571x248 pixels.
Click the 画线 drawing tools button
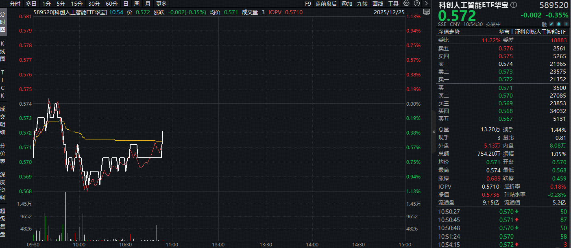tap(378, 4)
